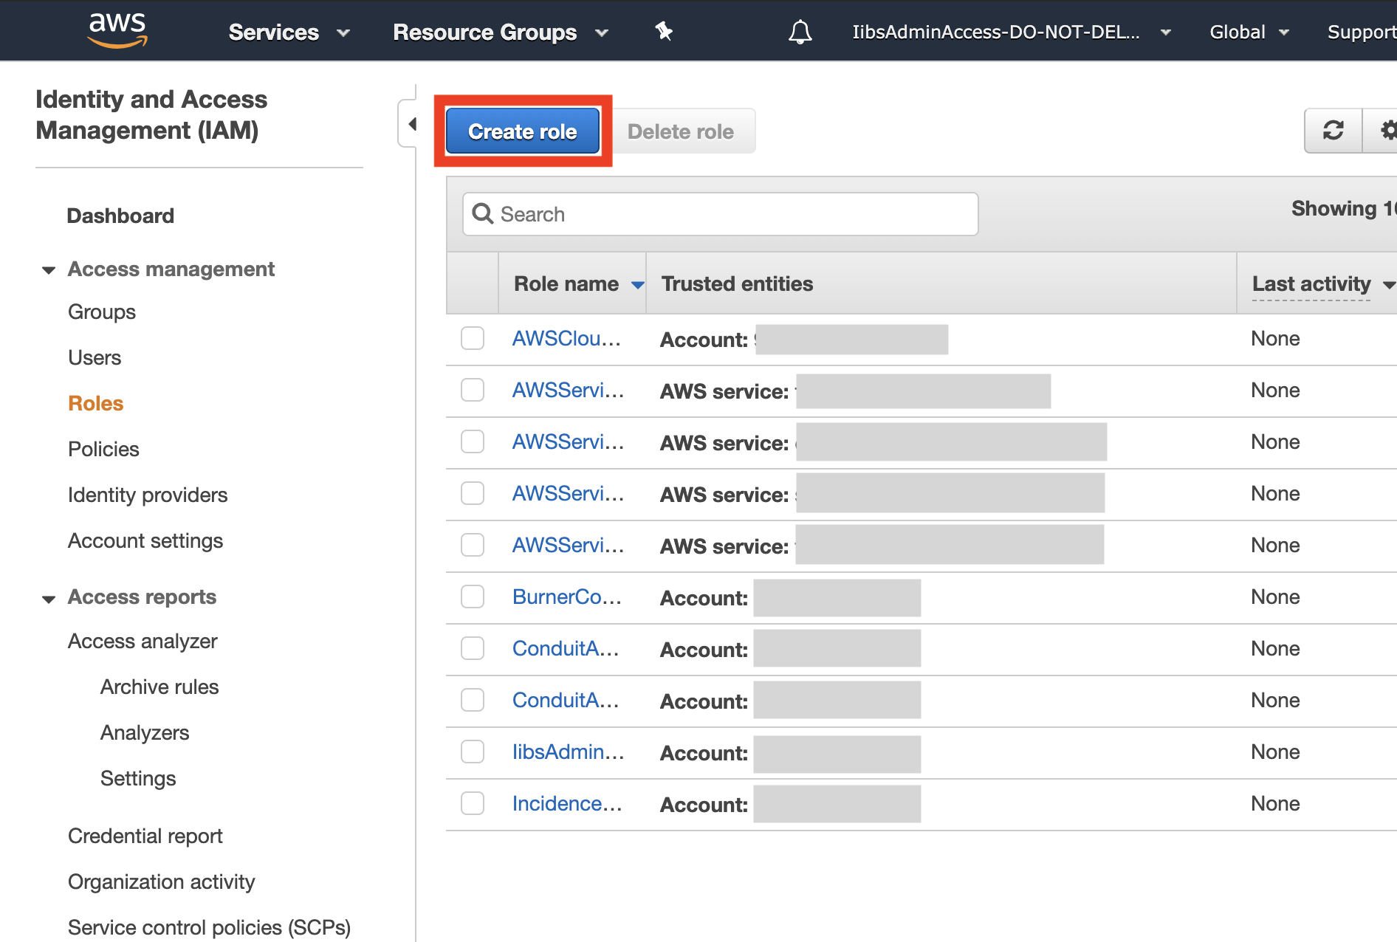Image resolution: width=1397 pixels, height=942 pixels.
Task: Click the roles Search field
Action: (x=721, y=214)
